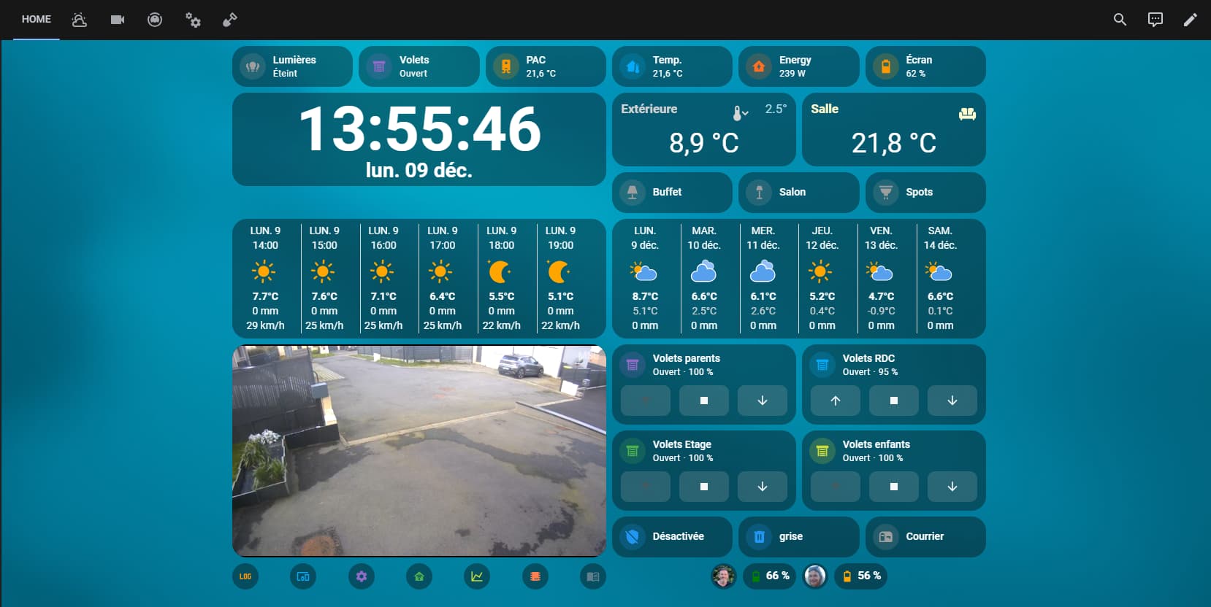1211x607 pixels.
Task: Raise the Volets RDC shutter
Action: click(836, 401)
